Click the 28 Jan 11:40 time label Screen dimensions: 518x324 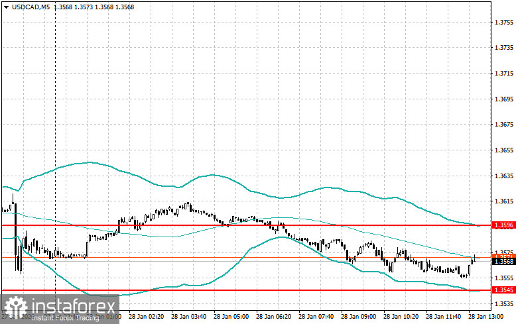tap(443, 317)
